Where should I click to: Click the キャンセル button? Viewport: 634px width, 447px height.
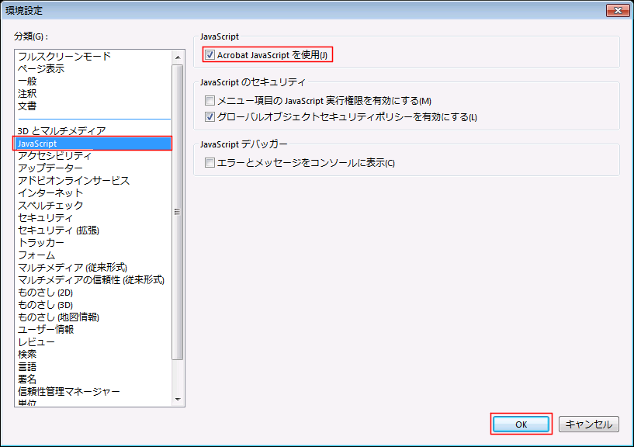pyautogui.click(x=588, y=424)
